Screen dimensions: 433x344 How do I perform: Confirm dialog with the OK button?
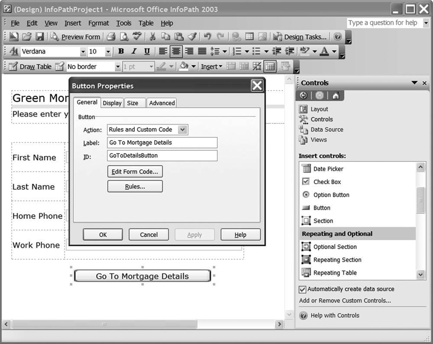pos(103,235)
